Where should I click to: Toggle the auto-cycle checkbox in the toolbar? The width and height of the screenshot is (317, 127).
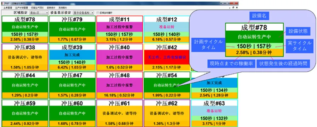click(x=98, y=13)
